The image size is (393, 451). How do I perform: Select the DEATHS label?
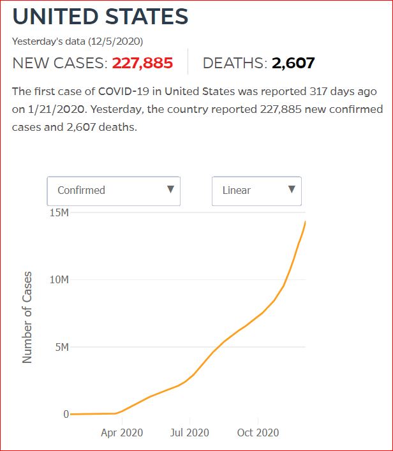[x=235, y=63]
